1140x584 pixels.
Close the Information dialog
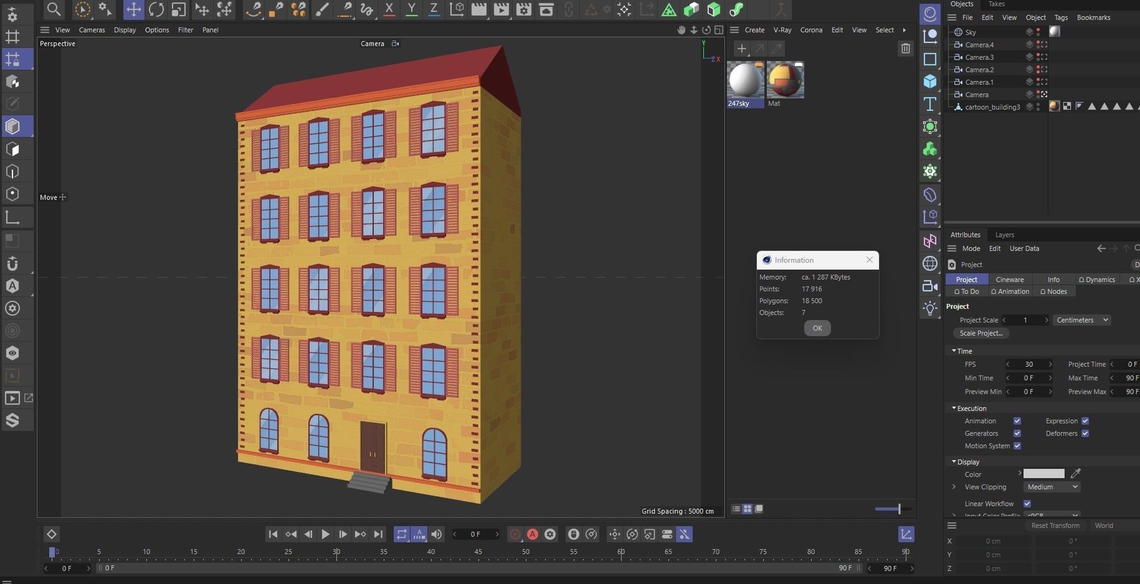click(870, 260)
